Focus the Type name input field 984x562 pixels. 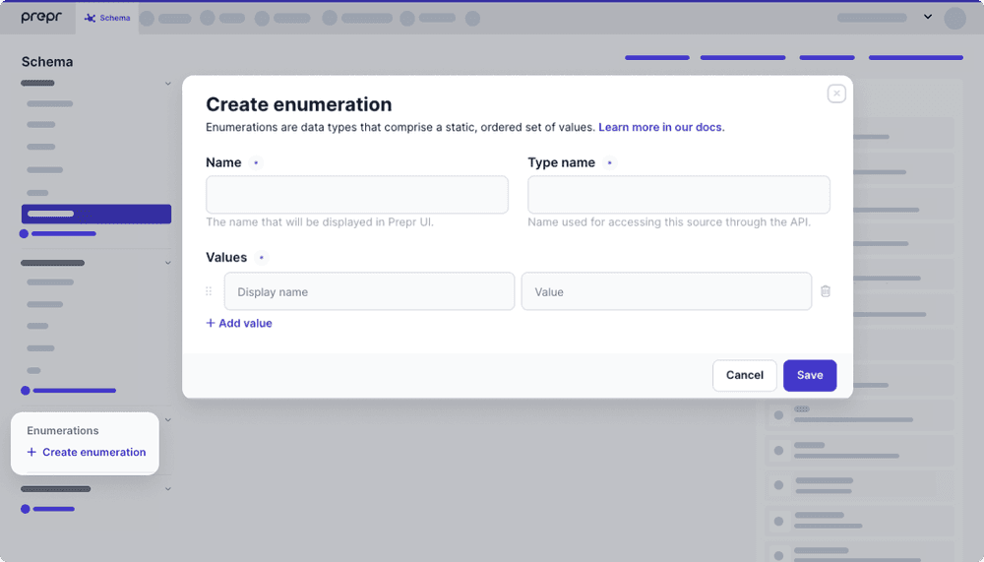click(x=678, y=195)
